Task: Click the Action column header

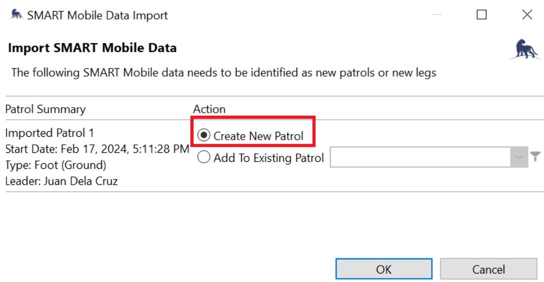Action: point(209,109)
